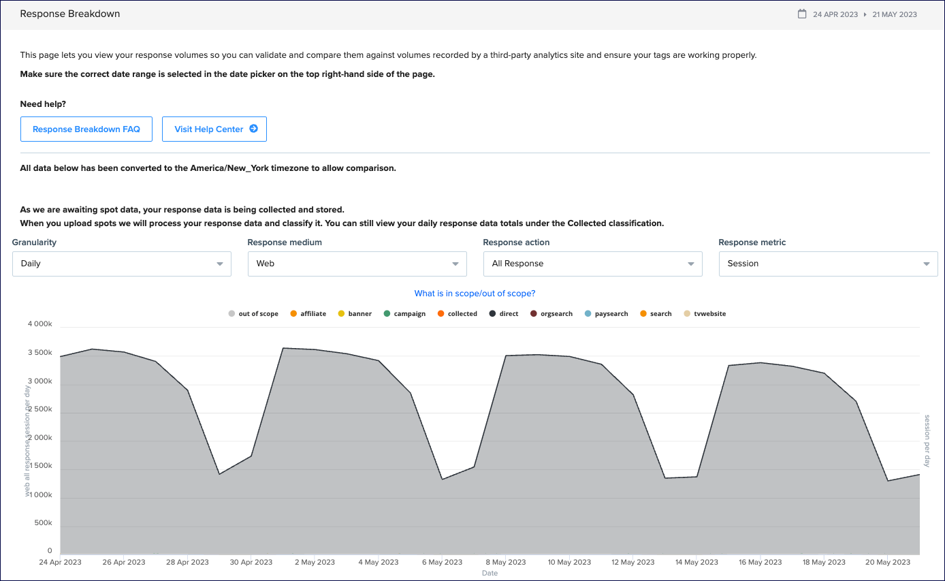Image resolution: width=945 pixels, height=581 pixels.
Task: Click the Response medium dropdown arrow
Action: 455,264
